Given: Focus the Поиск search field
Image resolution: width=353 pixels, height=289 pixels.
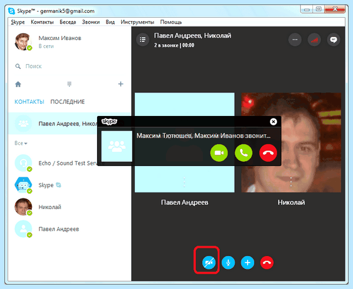Looking at the screenshot, I should coord(70,67).
